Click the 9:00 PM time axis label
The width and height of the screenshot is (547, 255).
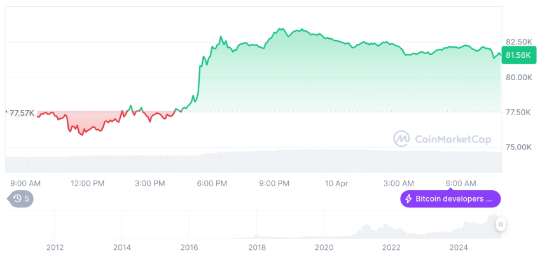click(274, 183)
